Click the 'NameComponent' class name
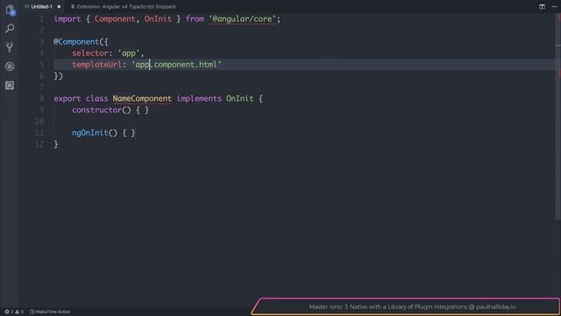561x316 pixels. click(142, 98)
